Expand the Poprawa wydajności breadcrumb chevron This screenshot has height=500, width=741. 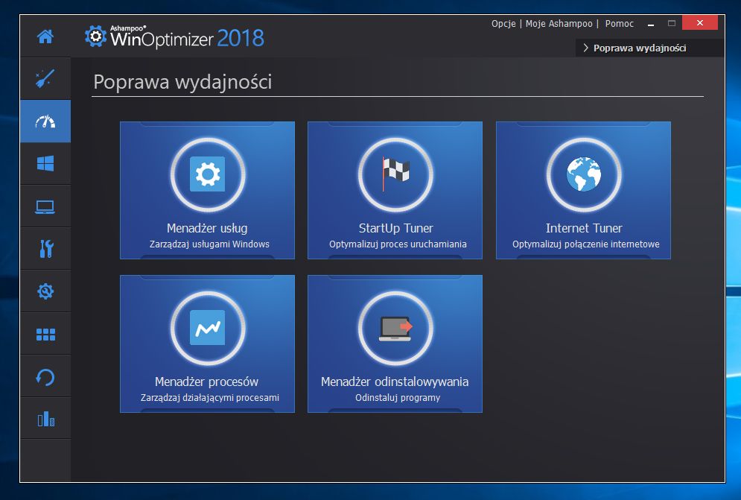point(586,48)
